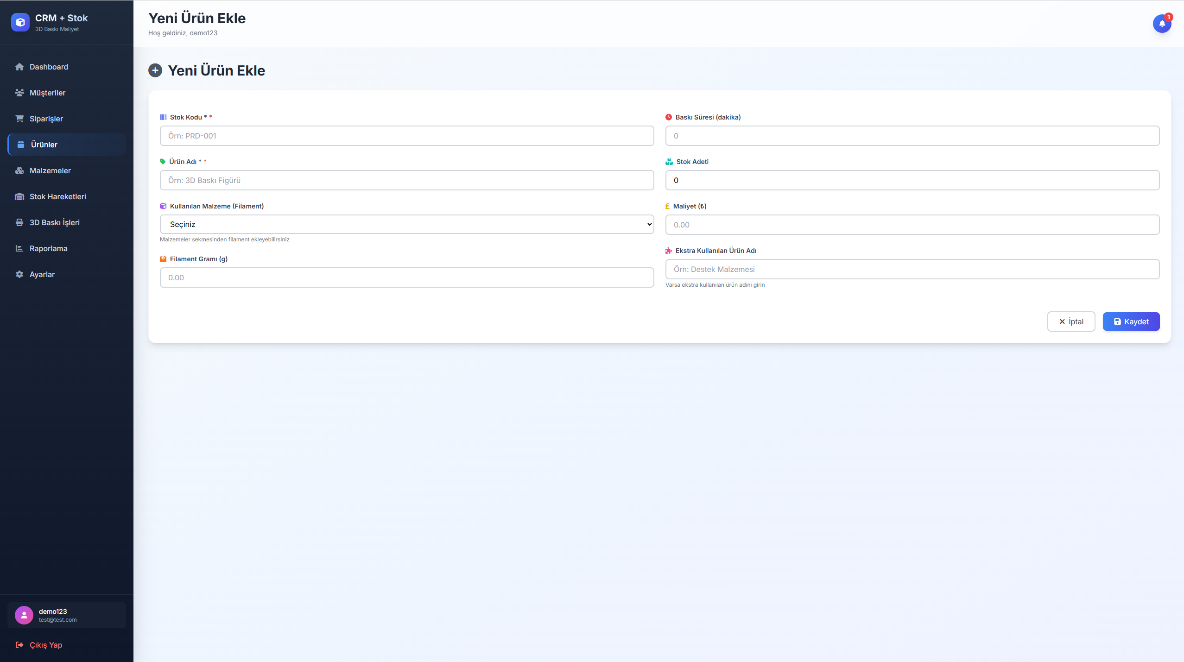Click the Ekstra Kullanılan Ürün Adı field
Screen dimensions: 1184x662
(912, 269)
